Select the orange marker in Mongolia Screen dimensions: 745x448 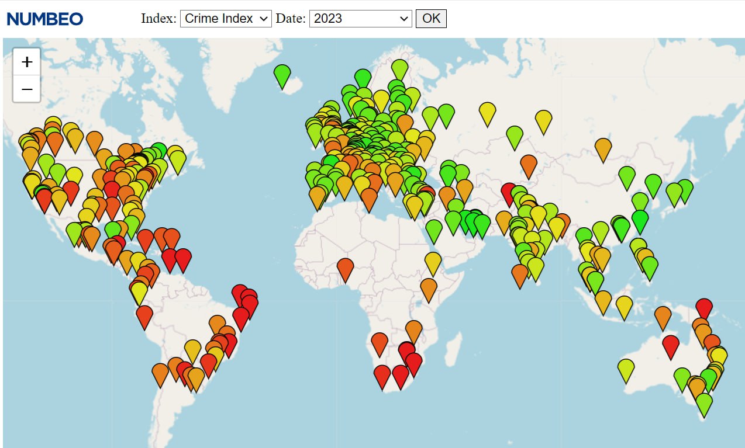pyautogui.click(x=603, y=148)
